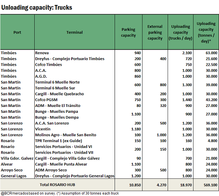The image size is (219, 196).
Task: Select the "Port" column header
Action: click(x=17, y=32)
